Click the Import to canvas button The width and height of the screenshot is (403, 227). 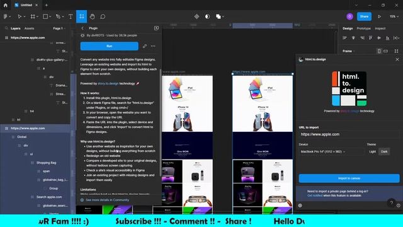tap(349, 178)
